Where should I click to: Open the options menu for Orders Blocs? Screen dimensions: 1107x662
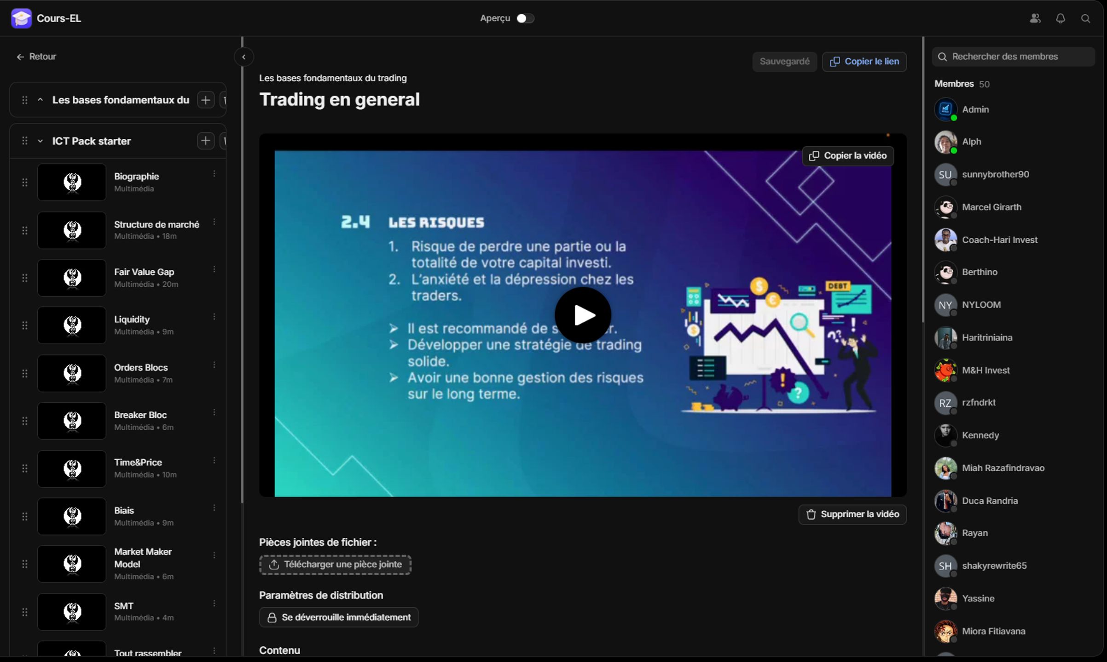coord(214,365)
